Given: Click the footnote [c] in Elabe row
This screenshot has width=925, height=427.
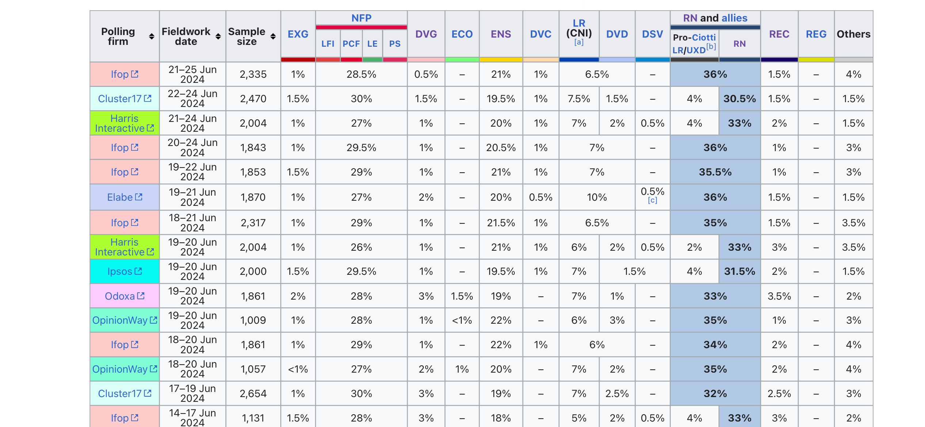Looking at the screenshot, I should coord(652,200).
